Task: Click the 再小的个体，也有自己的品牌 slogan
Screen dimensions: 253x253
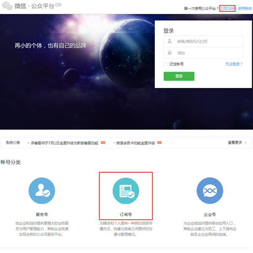Action: (x=51, y=46)
